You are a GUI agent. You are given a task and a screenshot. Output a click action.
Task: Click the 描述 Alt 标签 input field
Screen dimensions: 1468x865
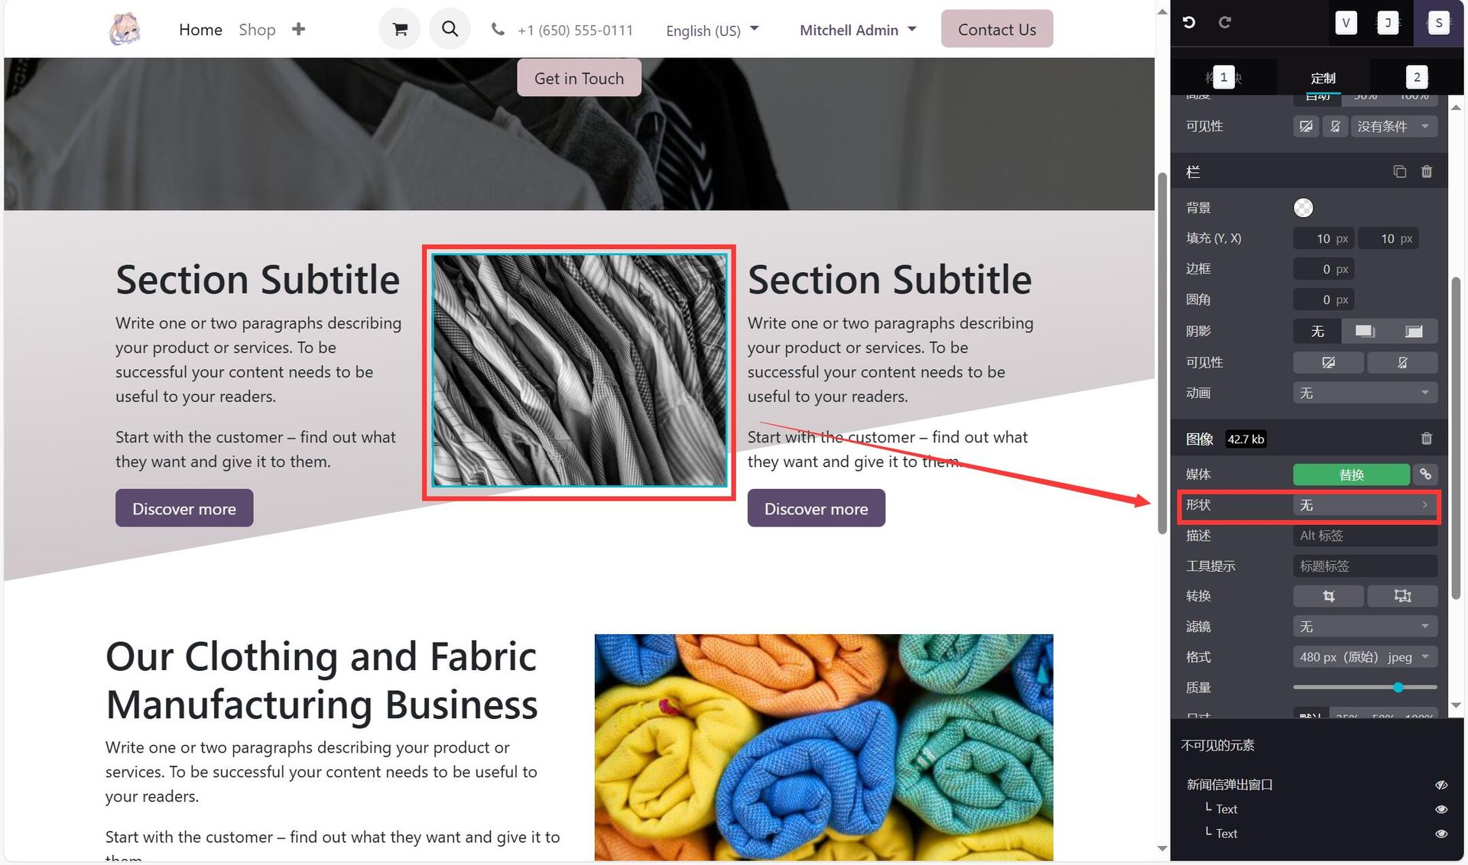click(x=1365, y=536)
